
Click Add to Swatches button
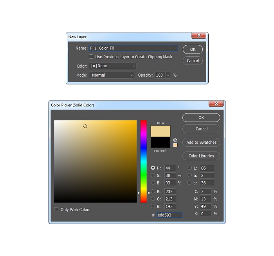[x=201, y=142]
